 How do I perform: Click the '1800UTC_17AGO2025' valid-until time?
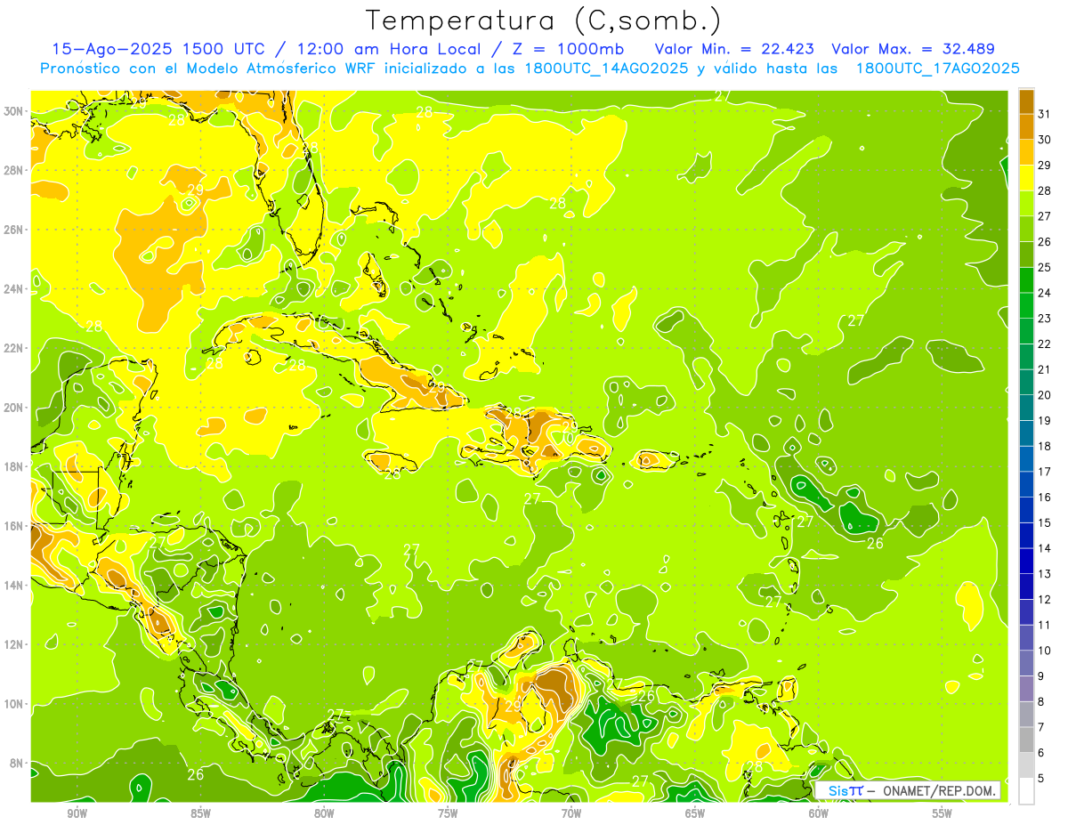coord(937,69)
